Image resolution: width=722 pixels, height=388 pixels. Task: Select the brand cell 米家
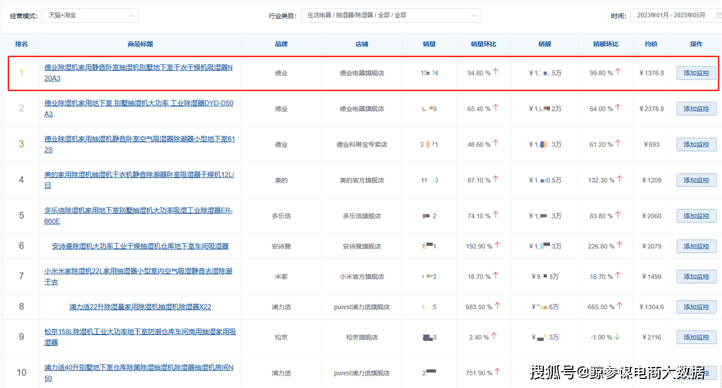click(x=281, y=277)
